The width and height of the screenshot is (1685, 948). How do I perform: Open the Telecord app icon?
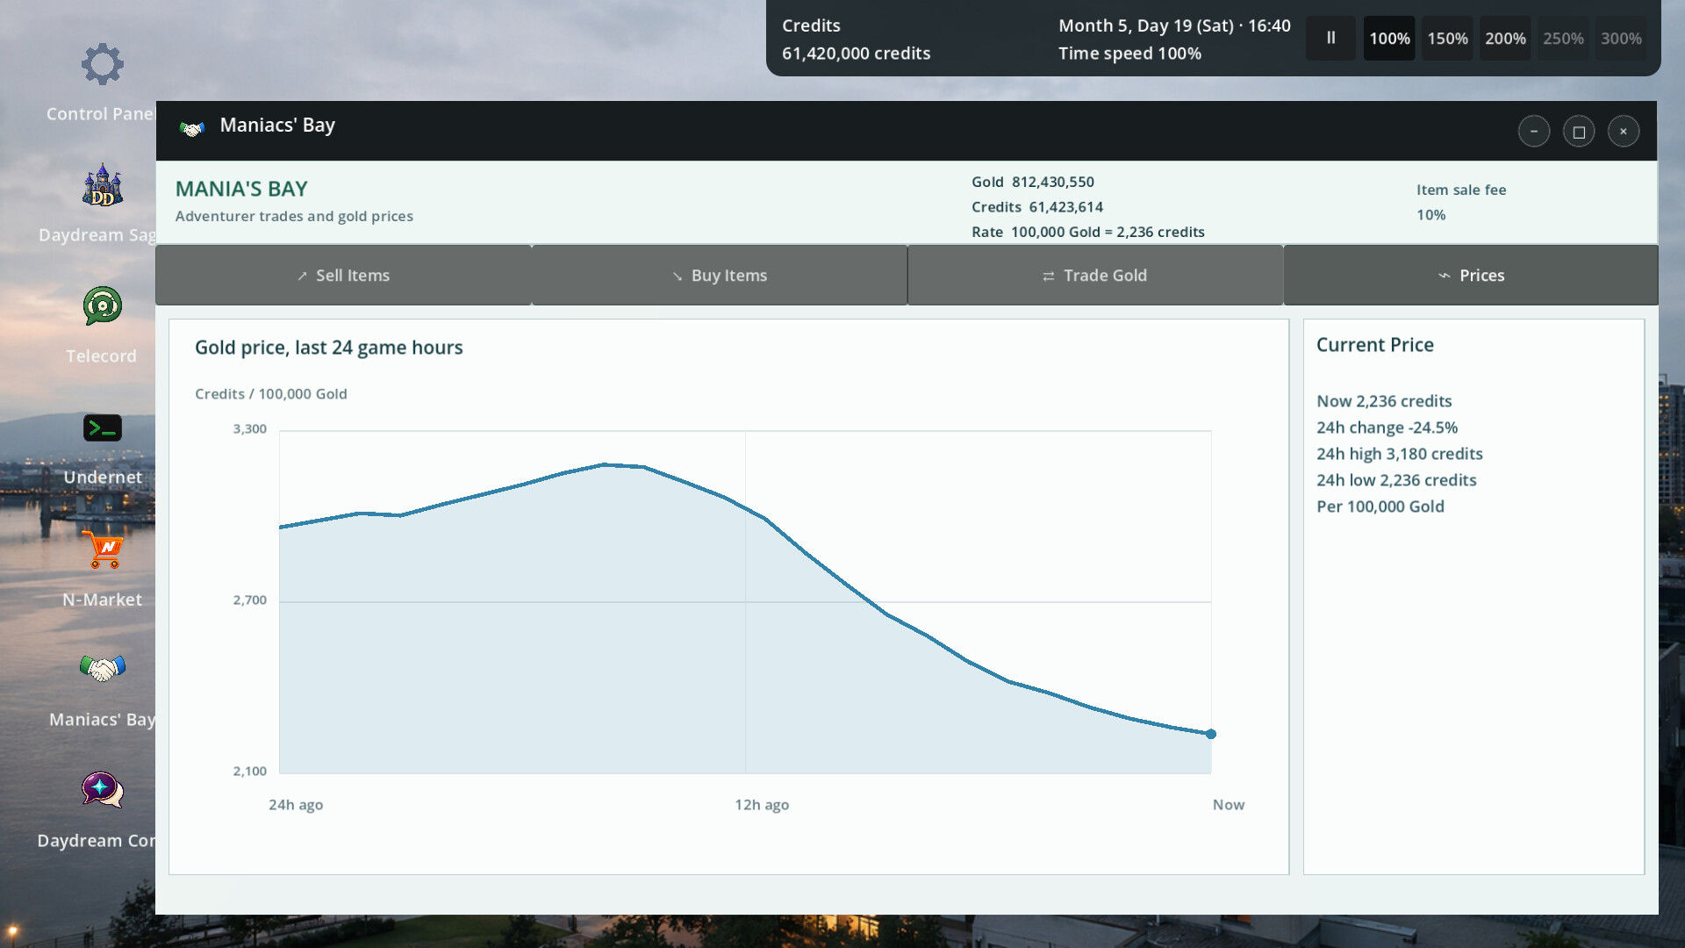point(103,306)
